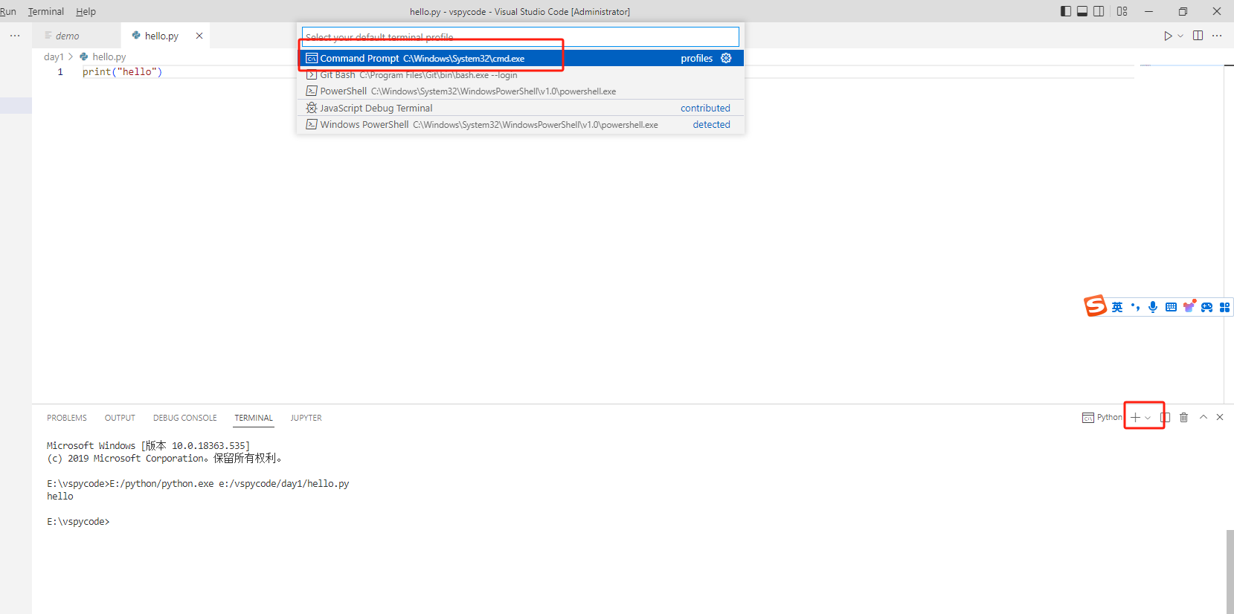Toggle the bottom panel layout icon

coord(1082,11)
